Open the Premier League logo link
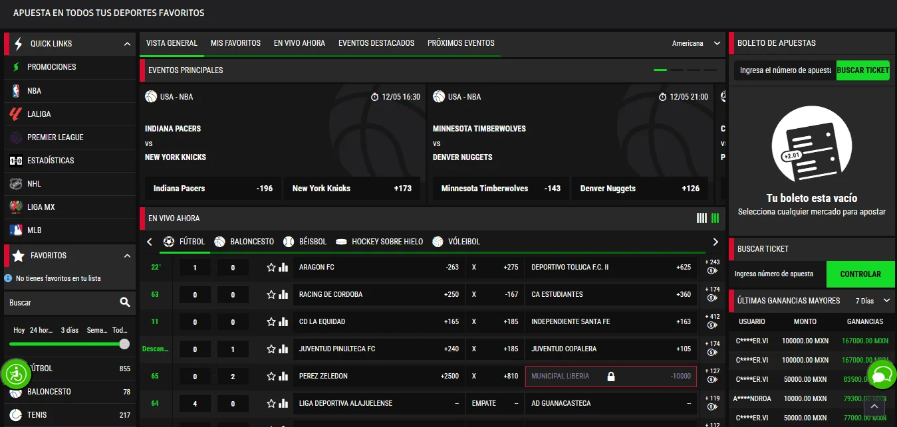The height and width of the screenshot is (427, 897). click(16, 137)
